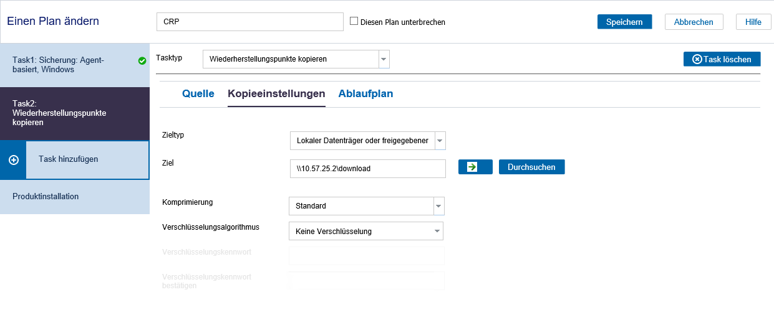Click the Speichern button
774x315 pixels.
(x=624, y=22)
